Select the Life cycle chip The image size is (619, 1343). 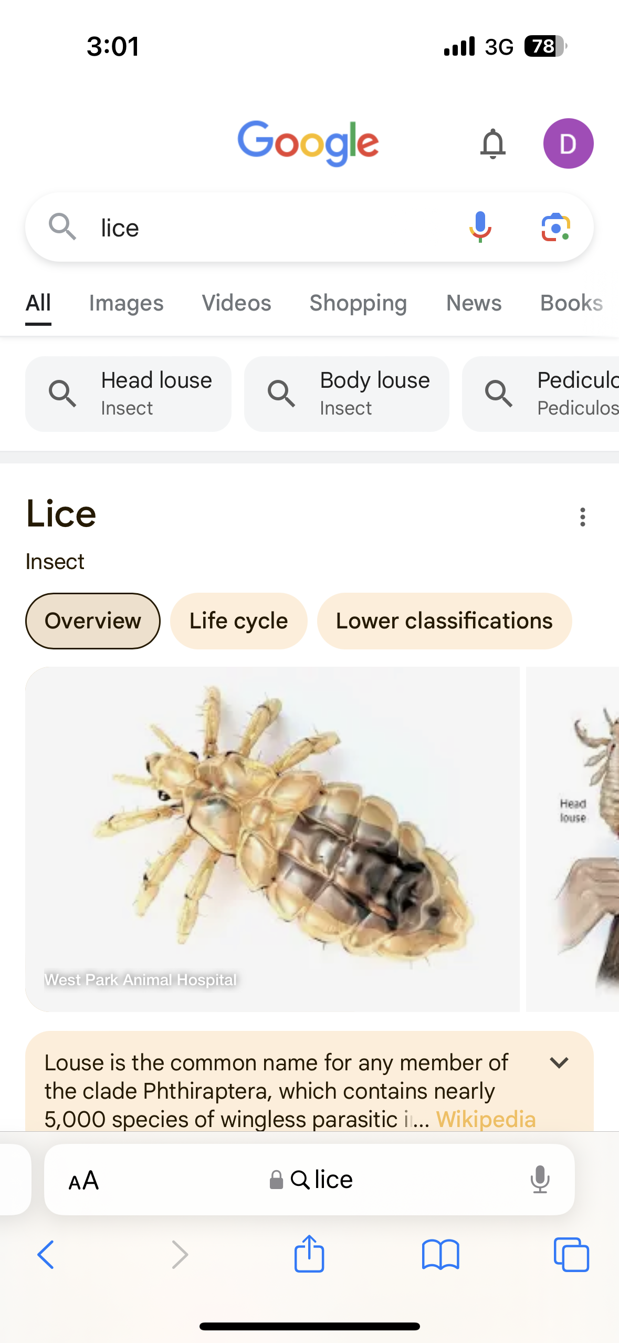click(238, 621)
